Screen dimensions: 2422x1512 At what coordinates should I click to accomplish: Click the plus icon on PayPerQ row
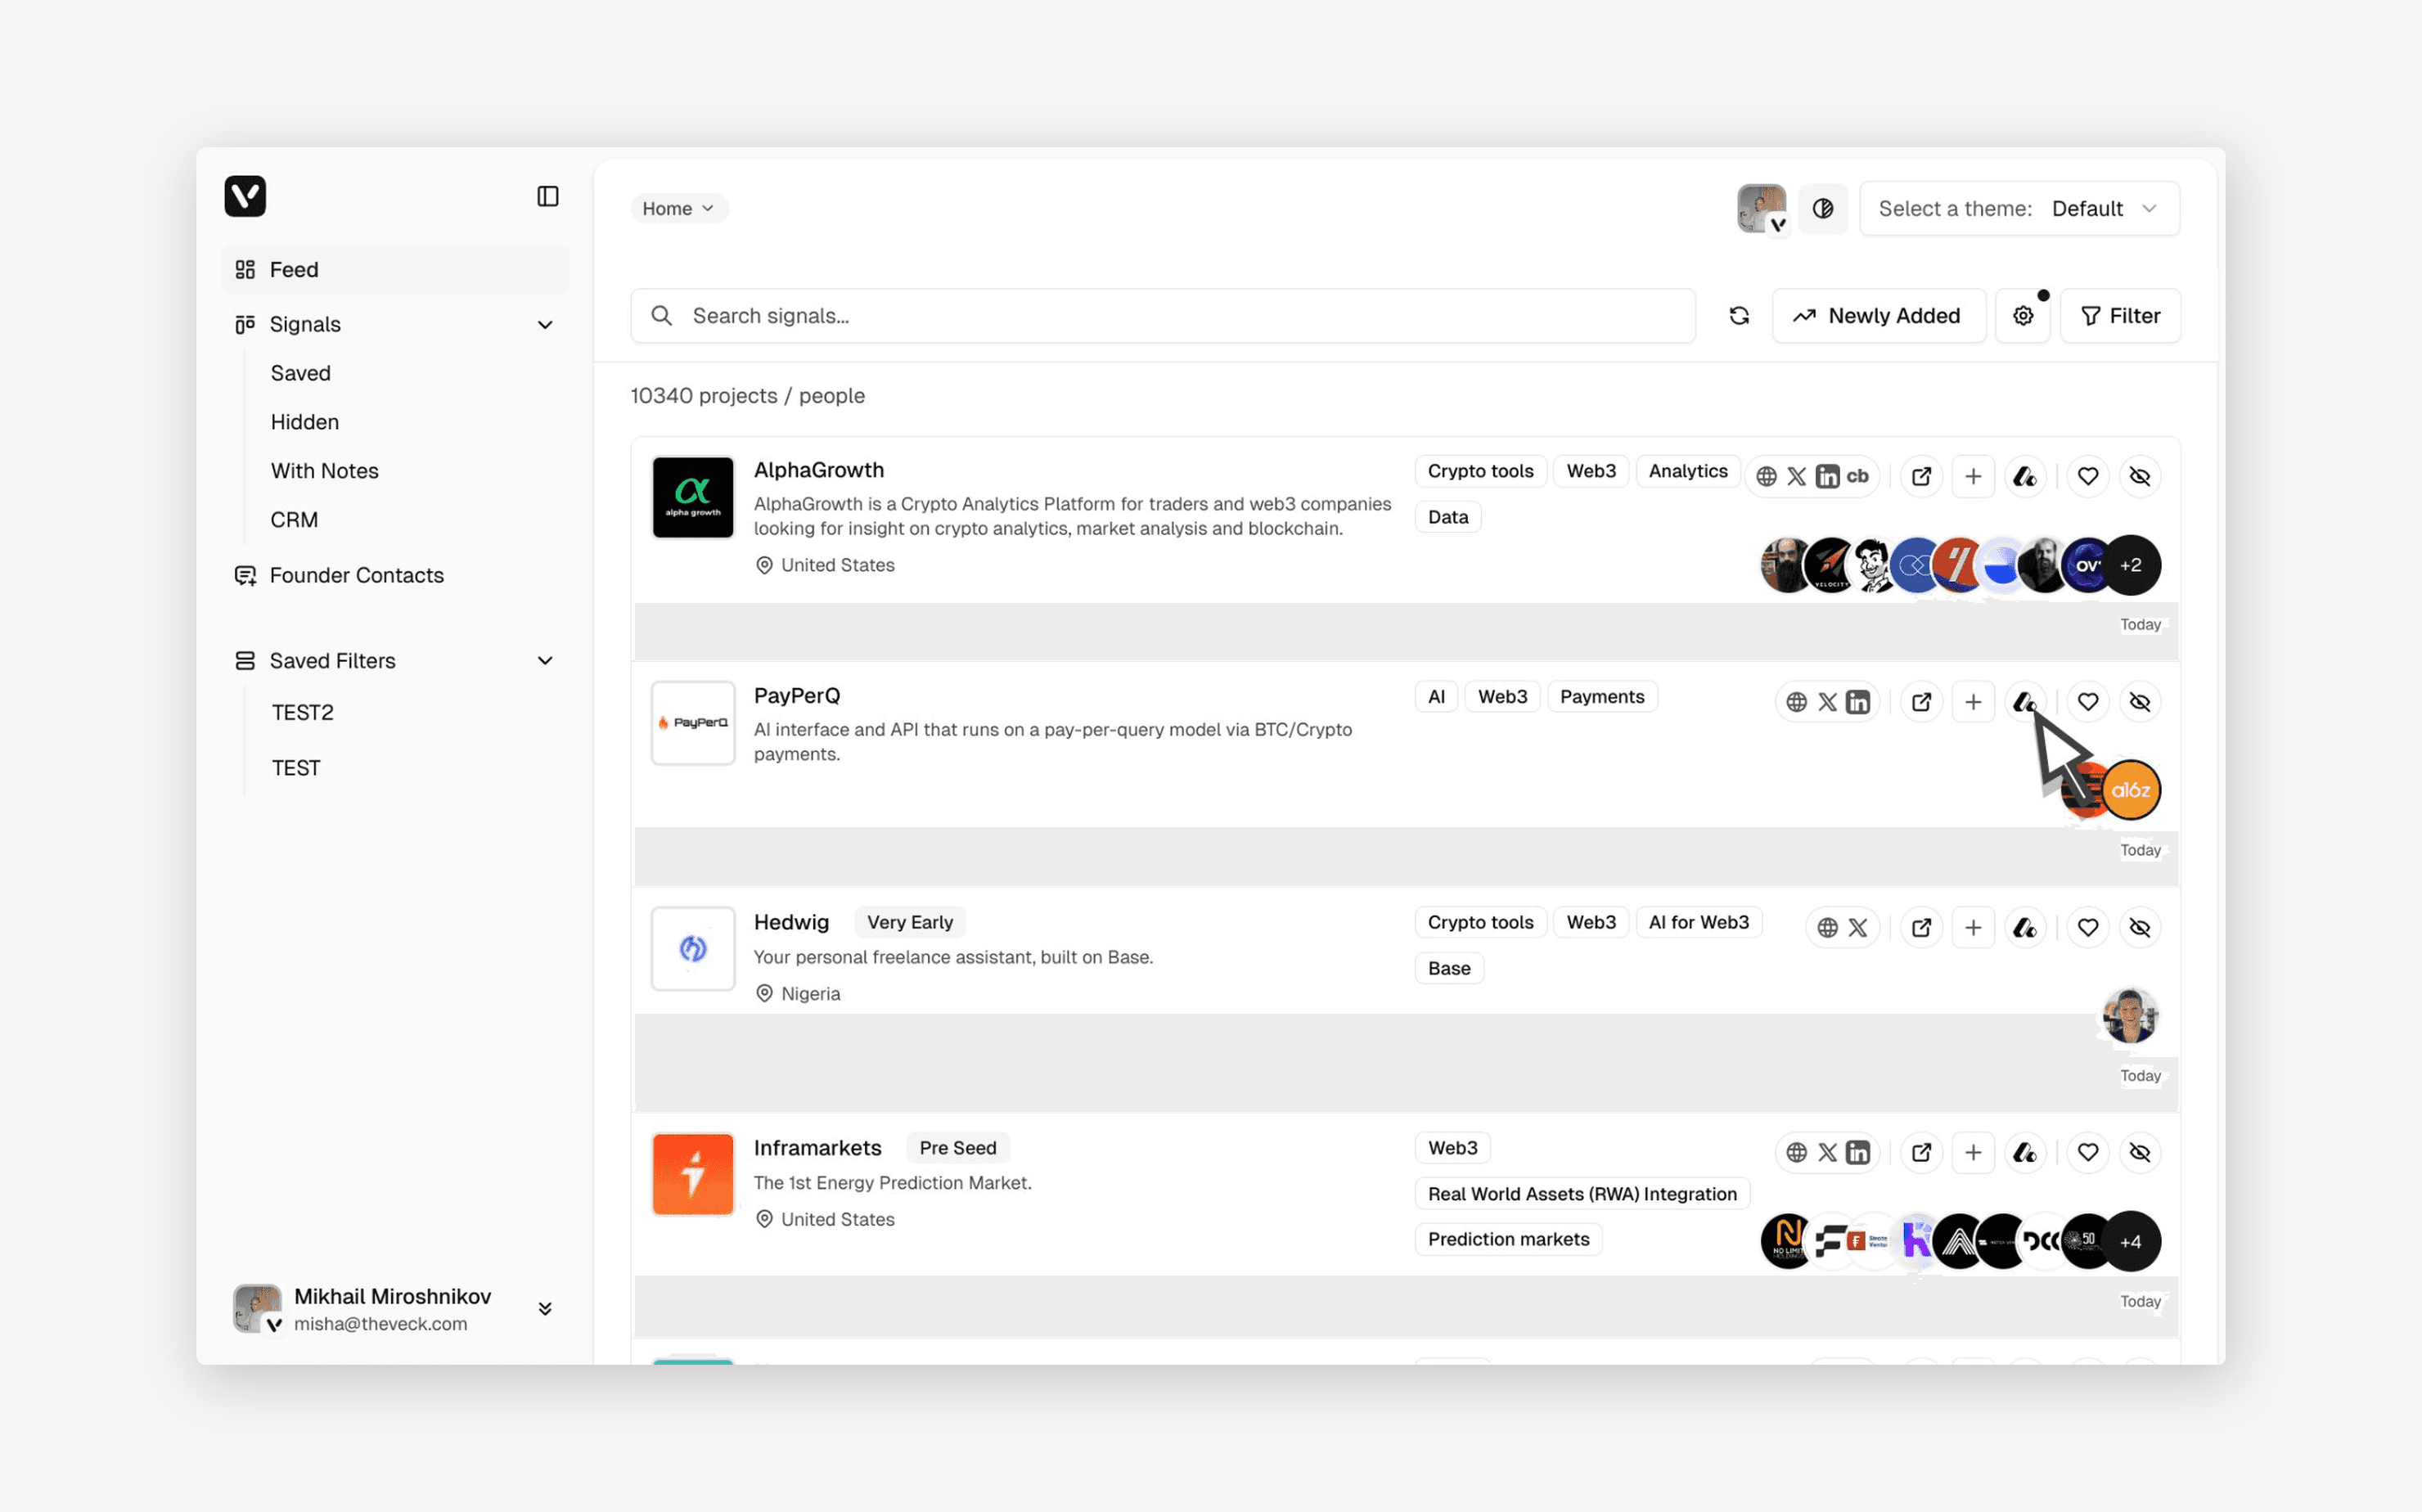pos(1972,702)
